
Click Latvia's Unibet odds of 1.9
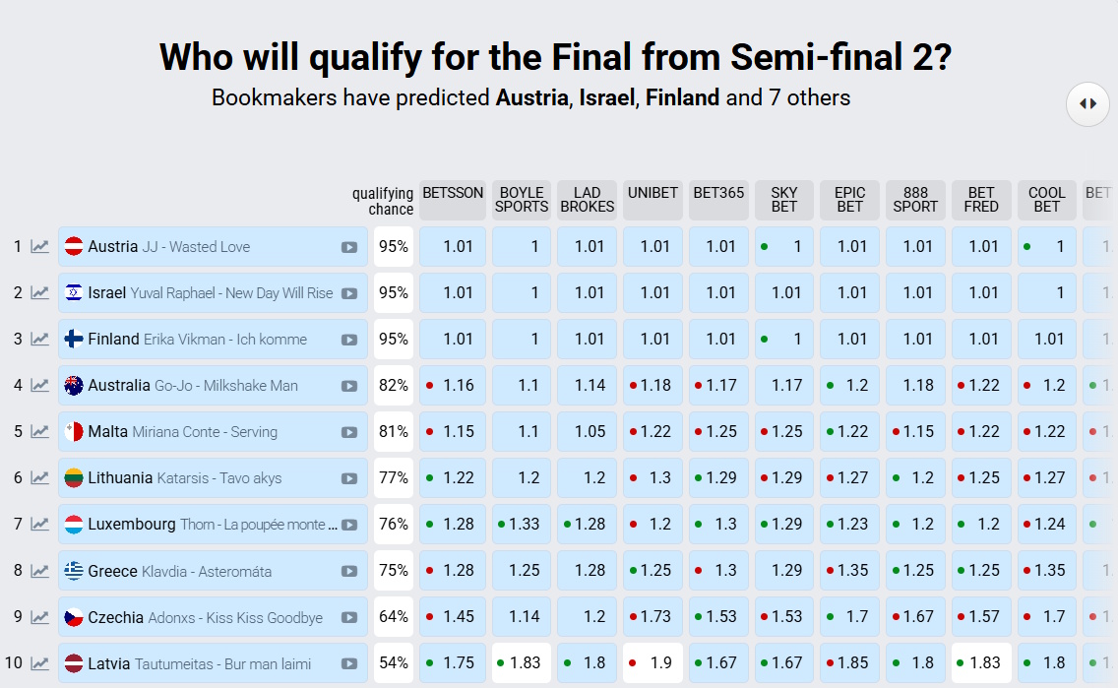(x=652, y=663)
